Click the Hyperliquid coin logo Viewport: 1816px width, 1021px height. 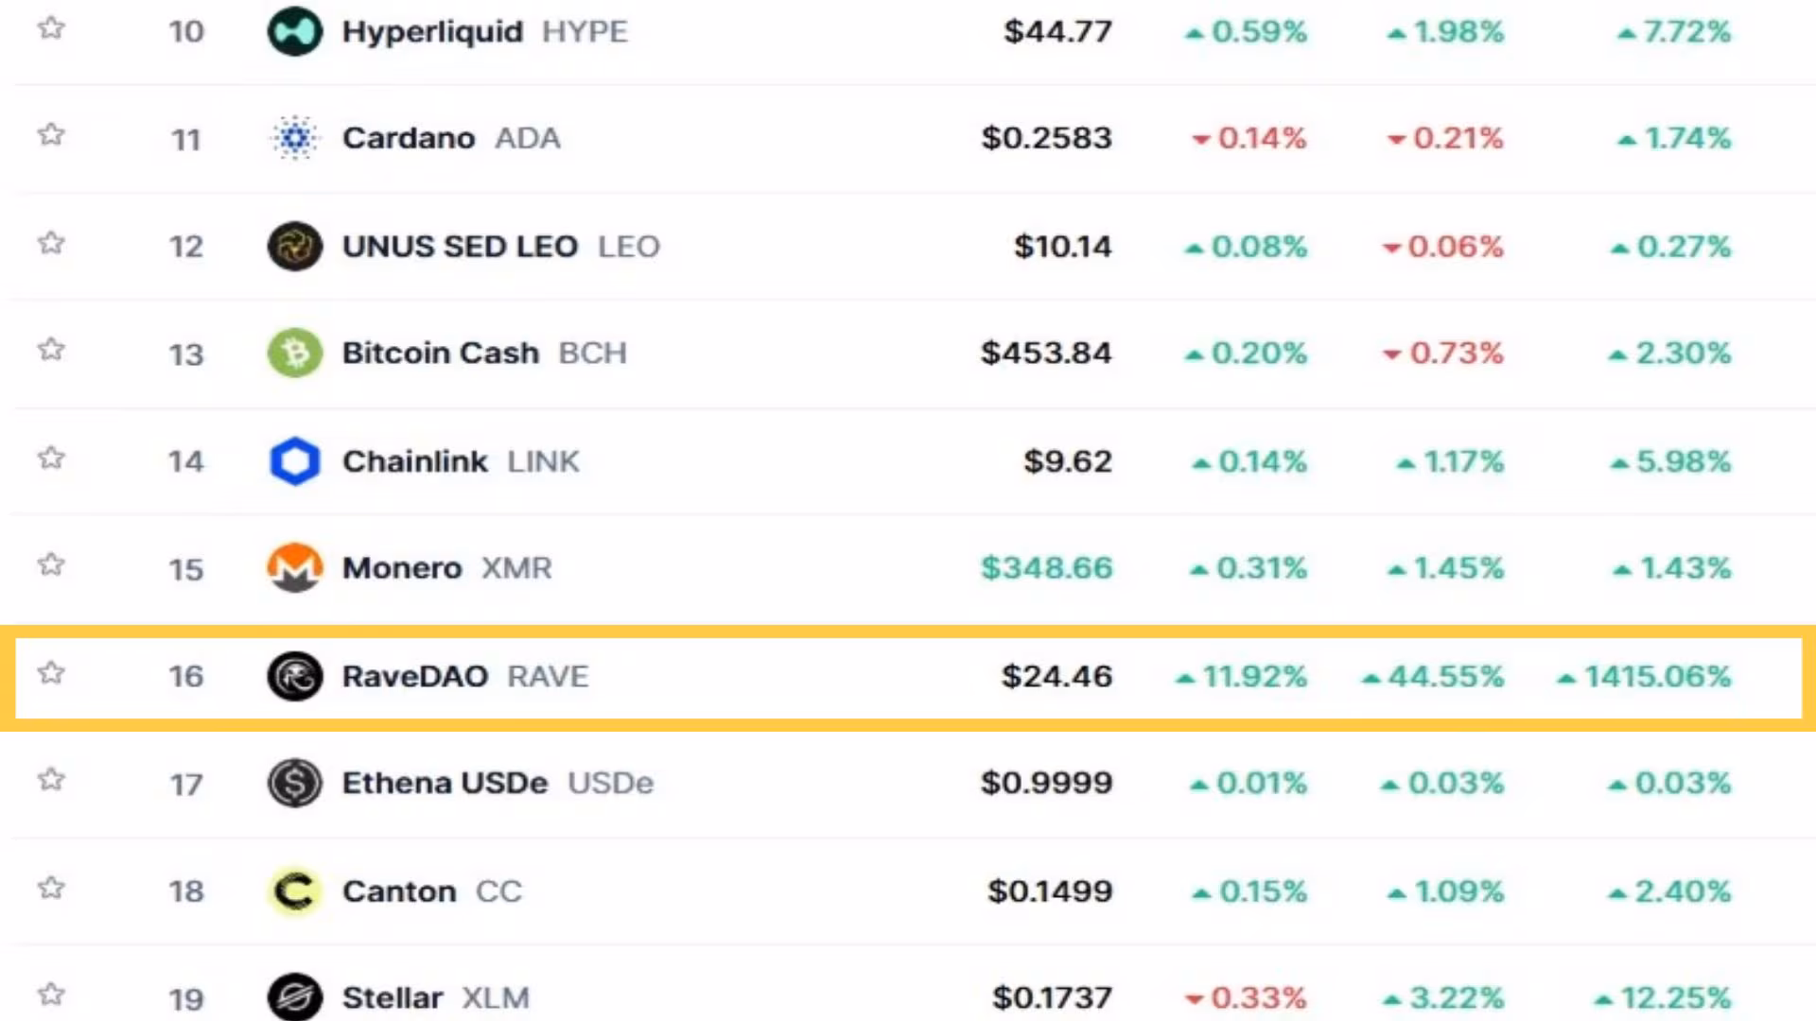click(295, 31)
